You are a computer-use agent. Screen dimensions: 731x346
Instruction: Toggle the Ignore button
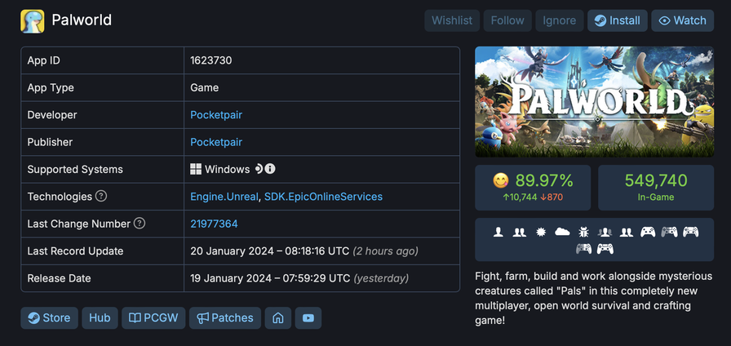(559, 20)
